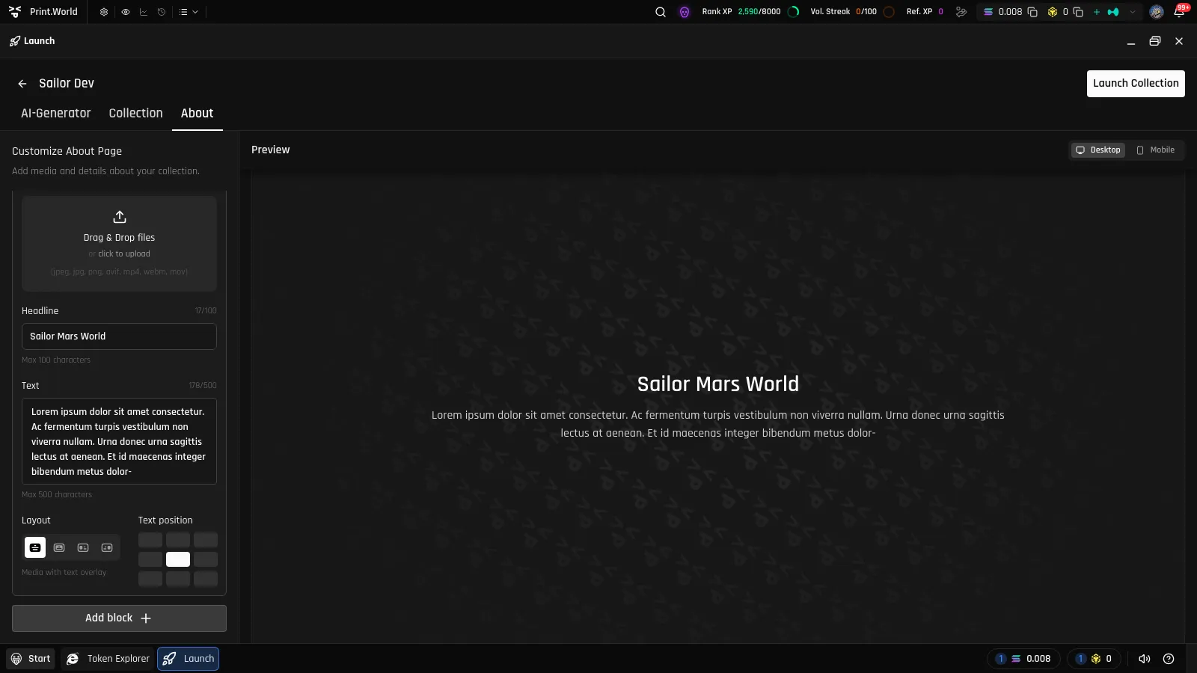Open the settings gear in top bar

pos(104,12)
